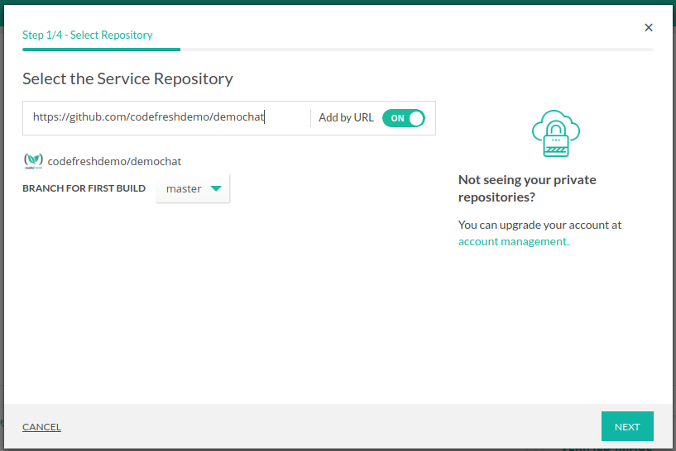Click Not seeing your private repositories heading
Screen dimensions: 676x451
click(527, 188)
